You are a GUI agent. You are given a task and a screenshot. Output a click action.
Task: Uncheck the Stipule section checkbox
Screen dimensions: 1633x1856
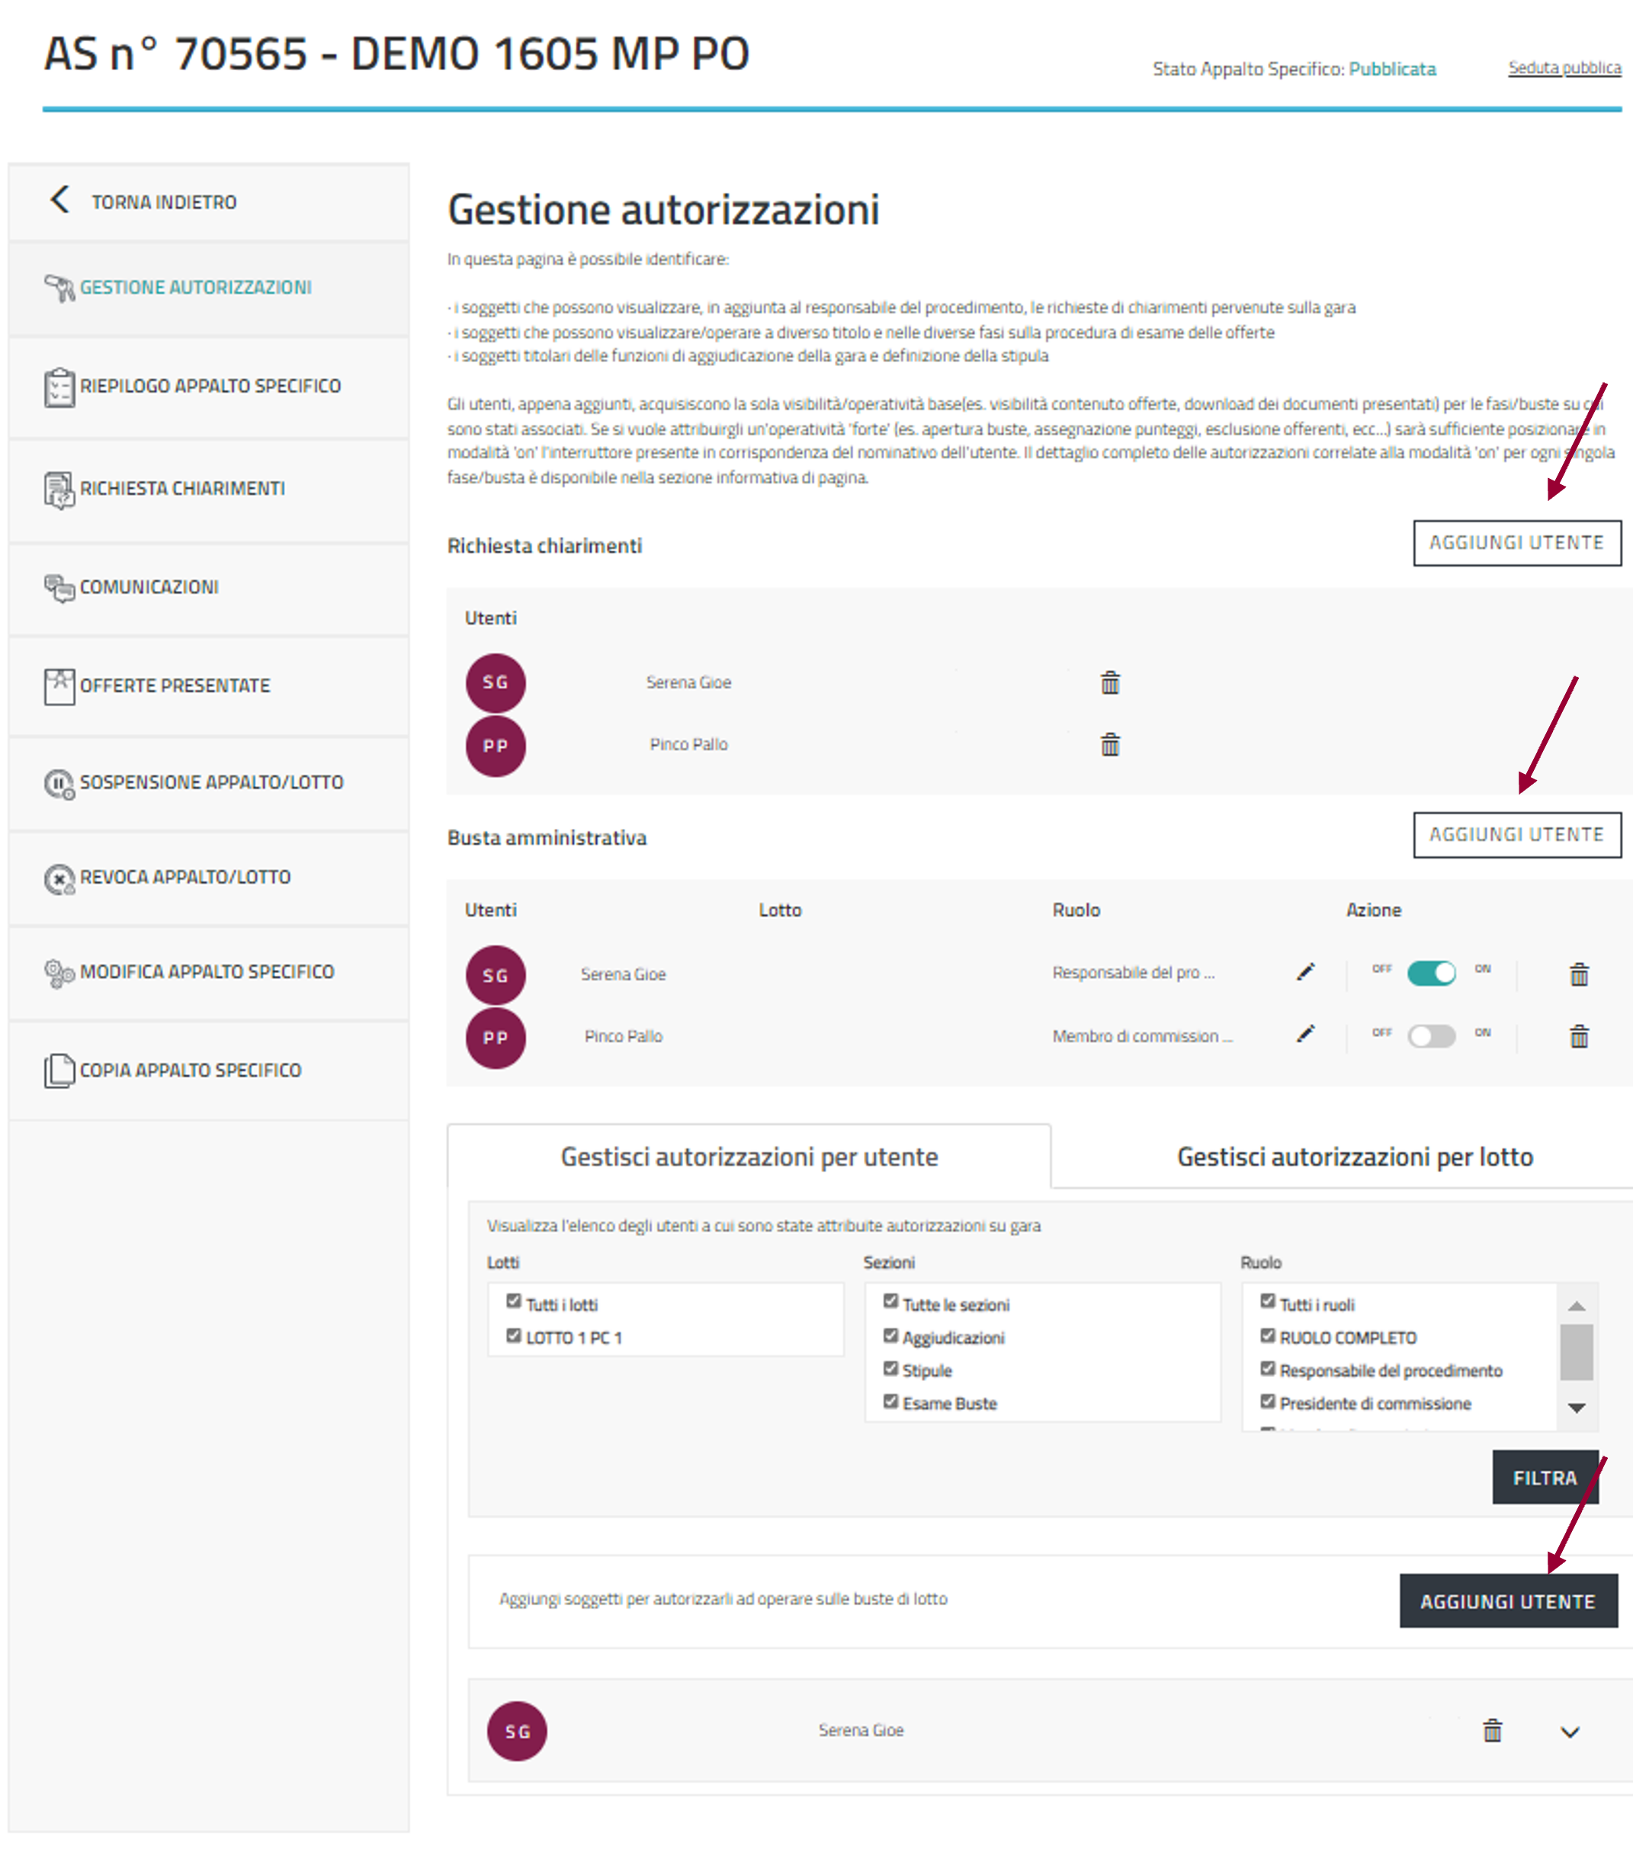890,1369
